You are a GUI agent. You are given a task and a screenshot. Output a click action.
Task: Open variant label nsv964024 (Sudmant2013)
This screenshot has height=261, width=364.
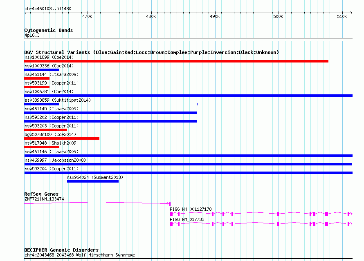95,177
